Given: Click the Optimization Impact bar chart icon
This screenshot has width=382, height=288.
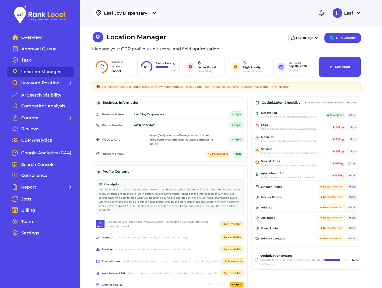Looking at the screenshot, I should [257, 260].
